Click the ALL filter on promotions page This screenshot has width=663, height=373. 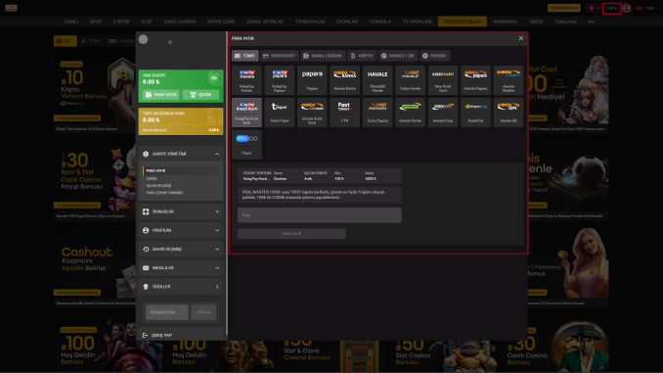pyautogui.click(x=66, y=41)
